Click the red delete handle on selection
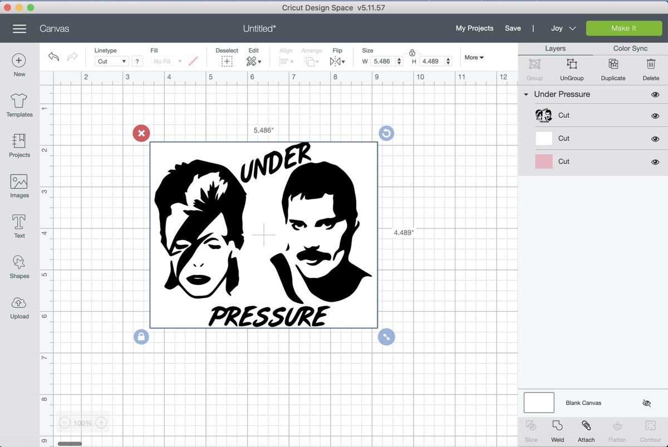 tap(141, 133)
